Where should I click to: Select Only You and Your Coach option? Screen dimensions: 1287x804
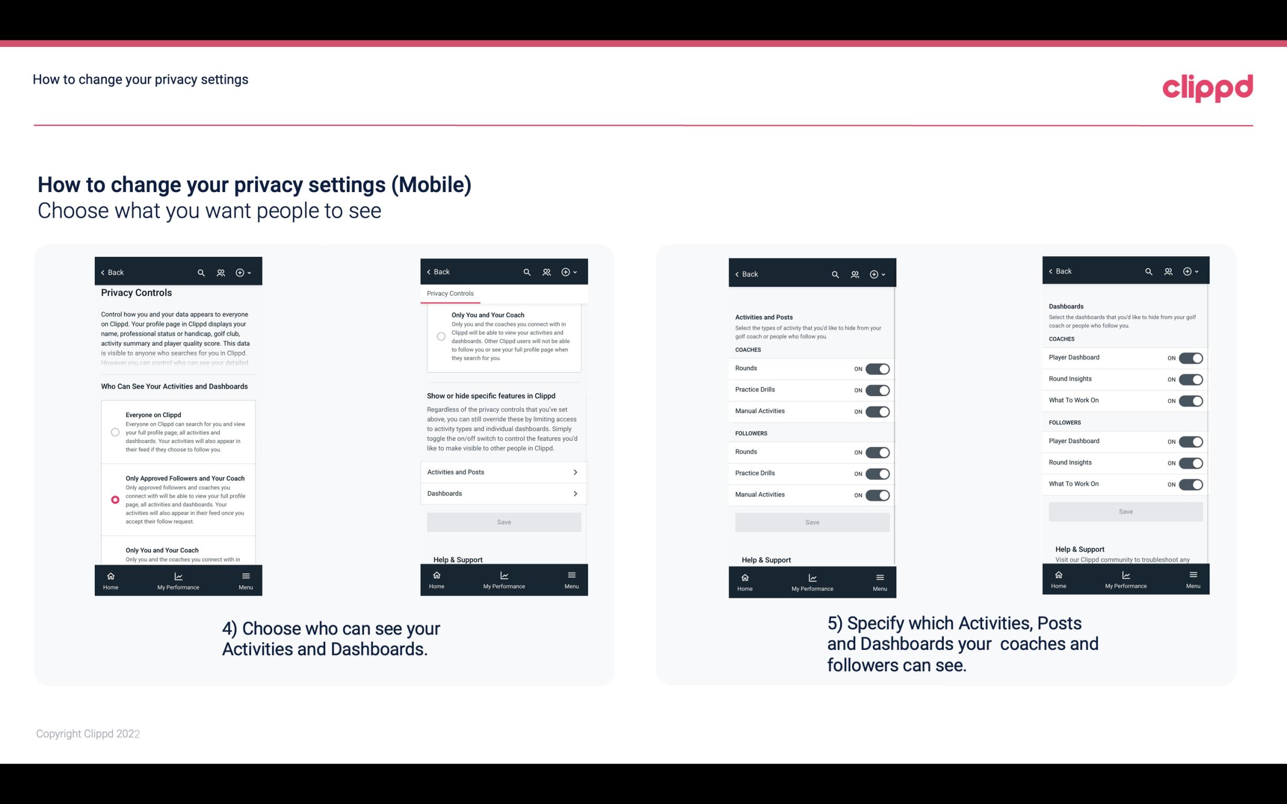click(114, 554)
